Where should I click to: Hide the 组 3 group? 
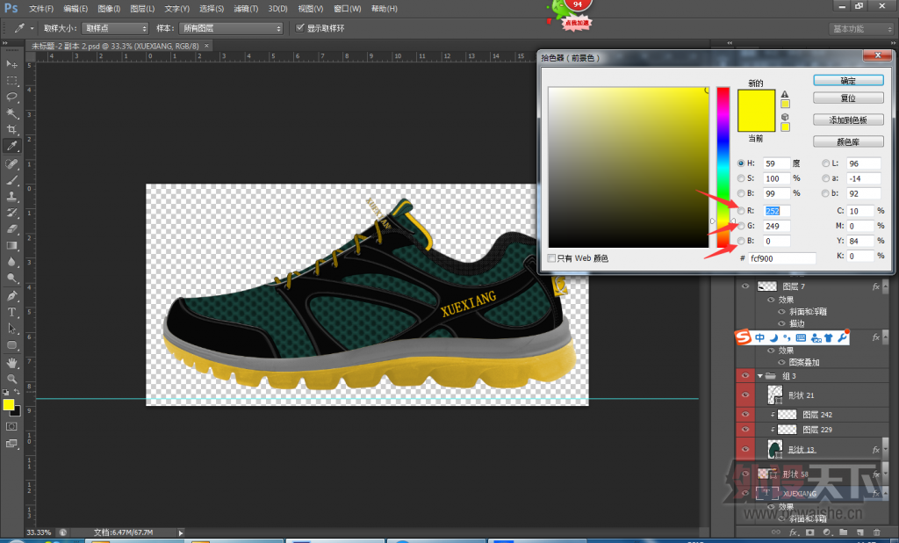745,376
